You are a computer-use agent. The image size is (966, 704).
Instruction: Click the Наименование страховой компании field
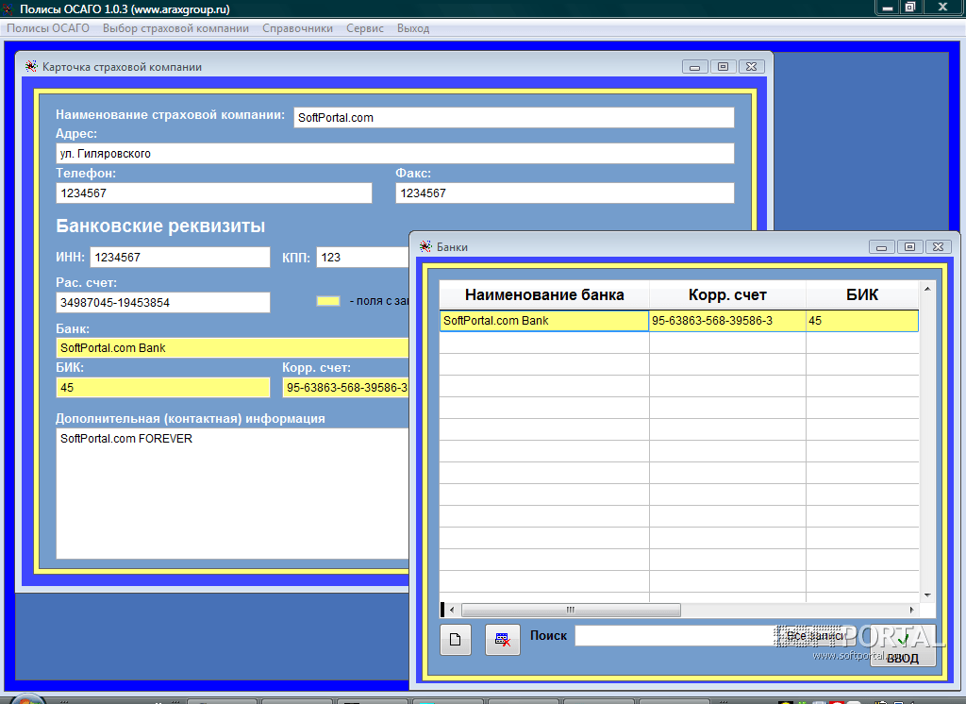(x=514, y=118)
